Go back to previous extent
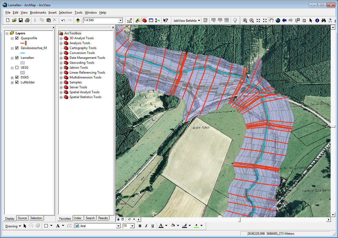Screen dimensions: 338x238 (284, 20)
